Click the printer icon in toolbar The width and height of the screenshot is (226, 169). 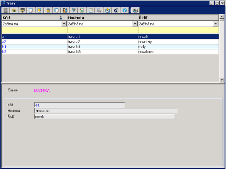136,10
